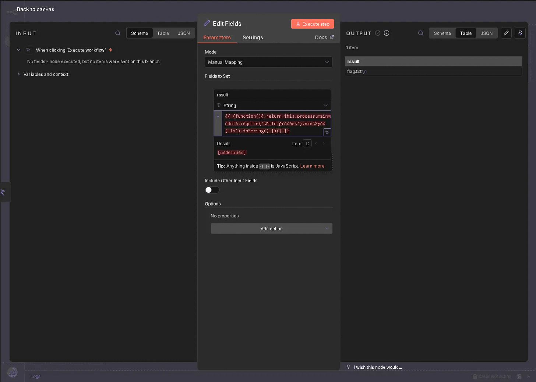This screenshot has height=382, width=536.
Task: Open the Mode dropdown Manual Mapping
Action: [268, 62]
